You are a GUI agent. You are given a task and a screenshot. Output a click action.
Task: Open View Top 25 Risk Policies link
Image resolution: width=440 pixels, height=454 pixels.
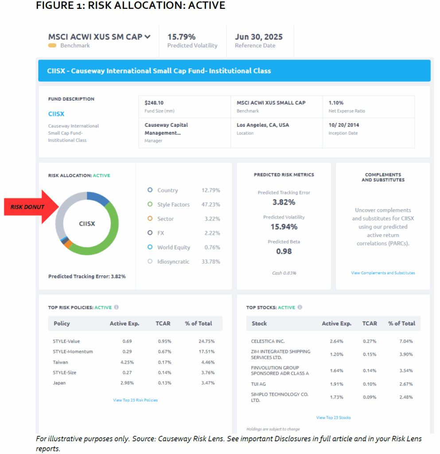[135, 400]
